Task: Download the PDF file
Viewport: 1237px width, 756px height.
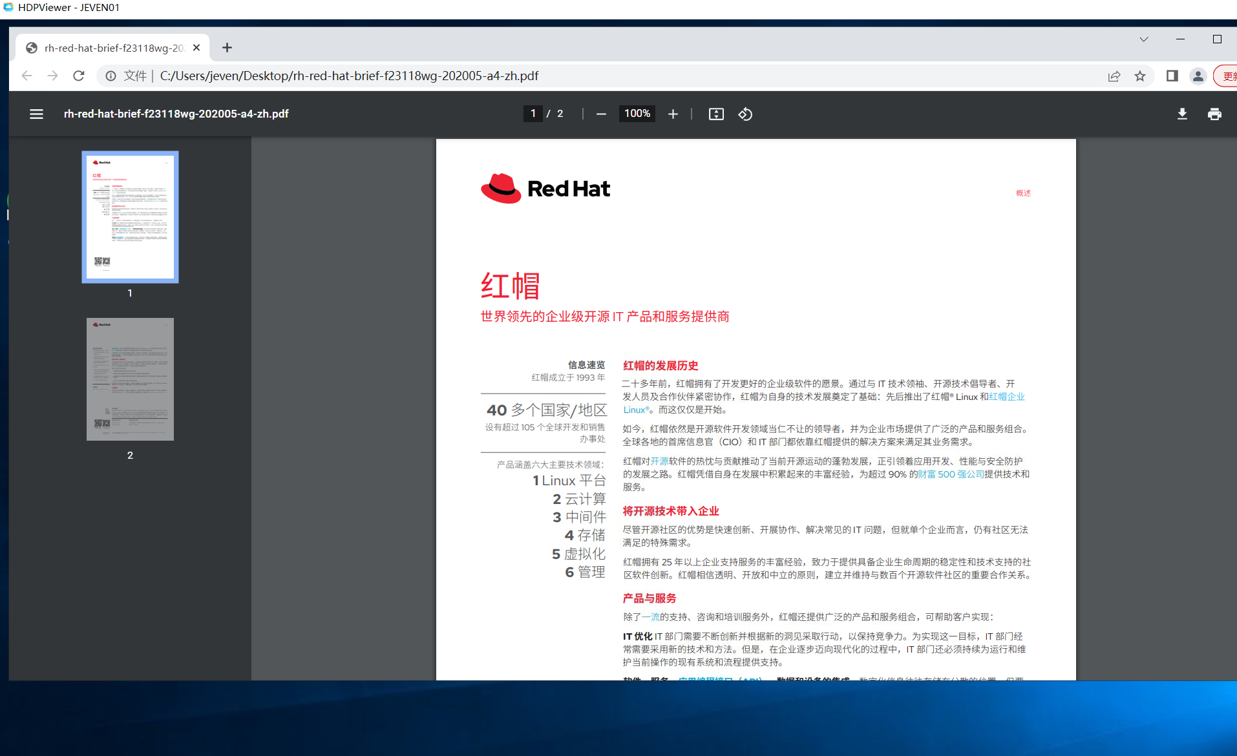Action: 1182,114
